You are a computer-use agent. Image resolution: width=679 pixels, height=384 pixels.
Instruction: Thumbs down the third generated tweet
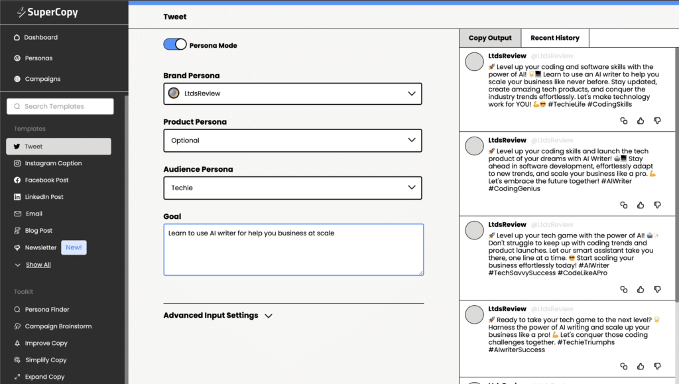[657, 289]
